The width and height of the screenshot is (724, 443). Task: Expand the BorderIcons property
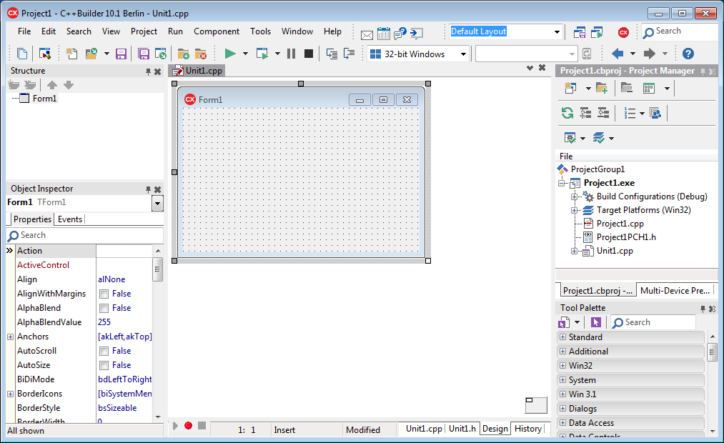tap(10, 394)
